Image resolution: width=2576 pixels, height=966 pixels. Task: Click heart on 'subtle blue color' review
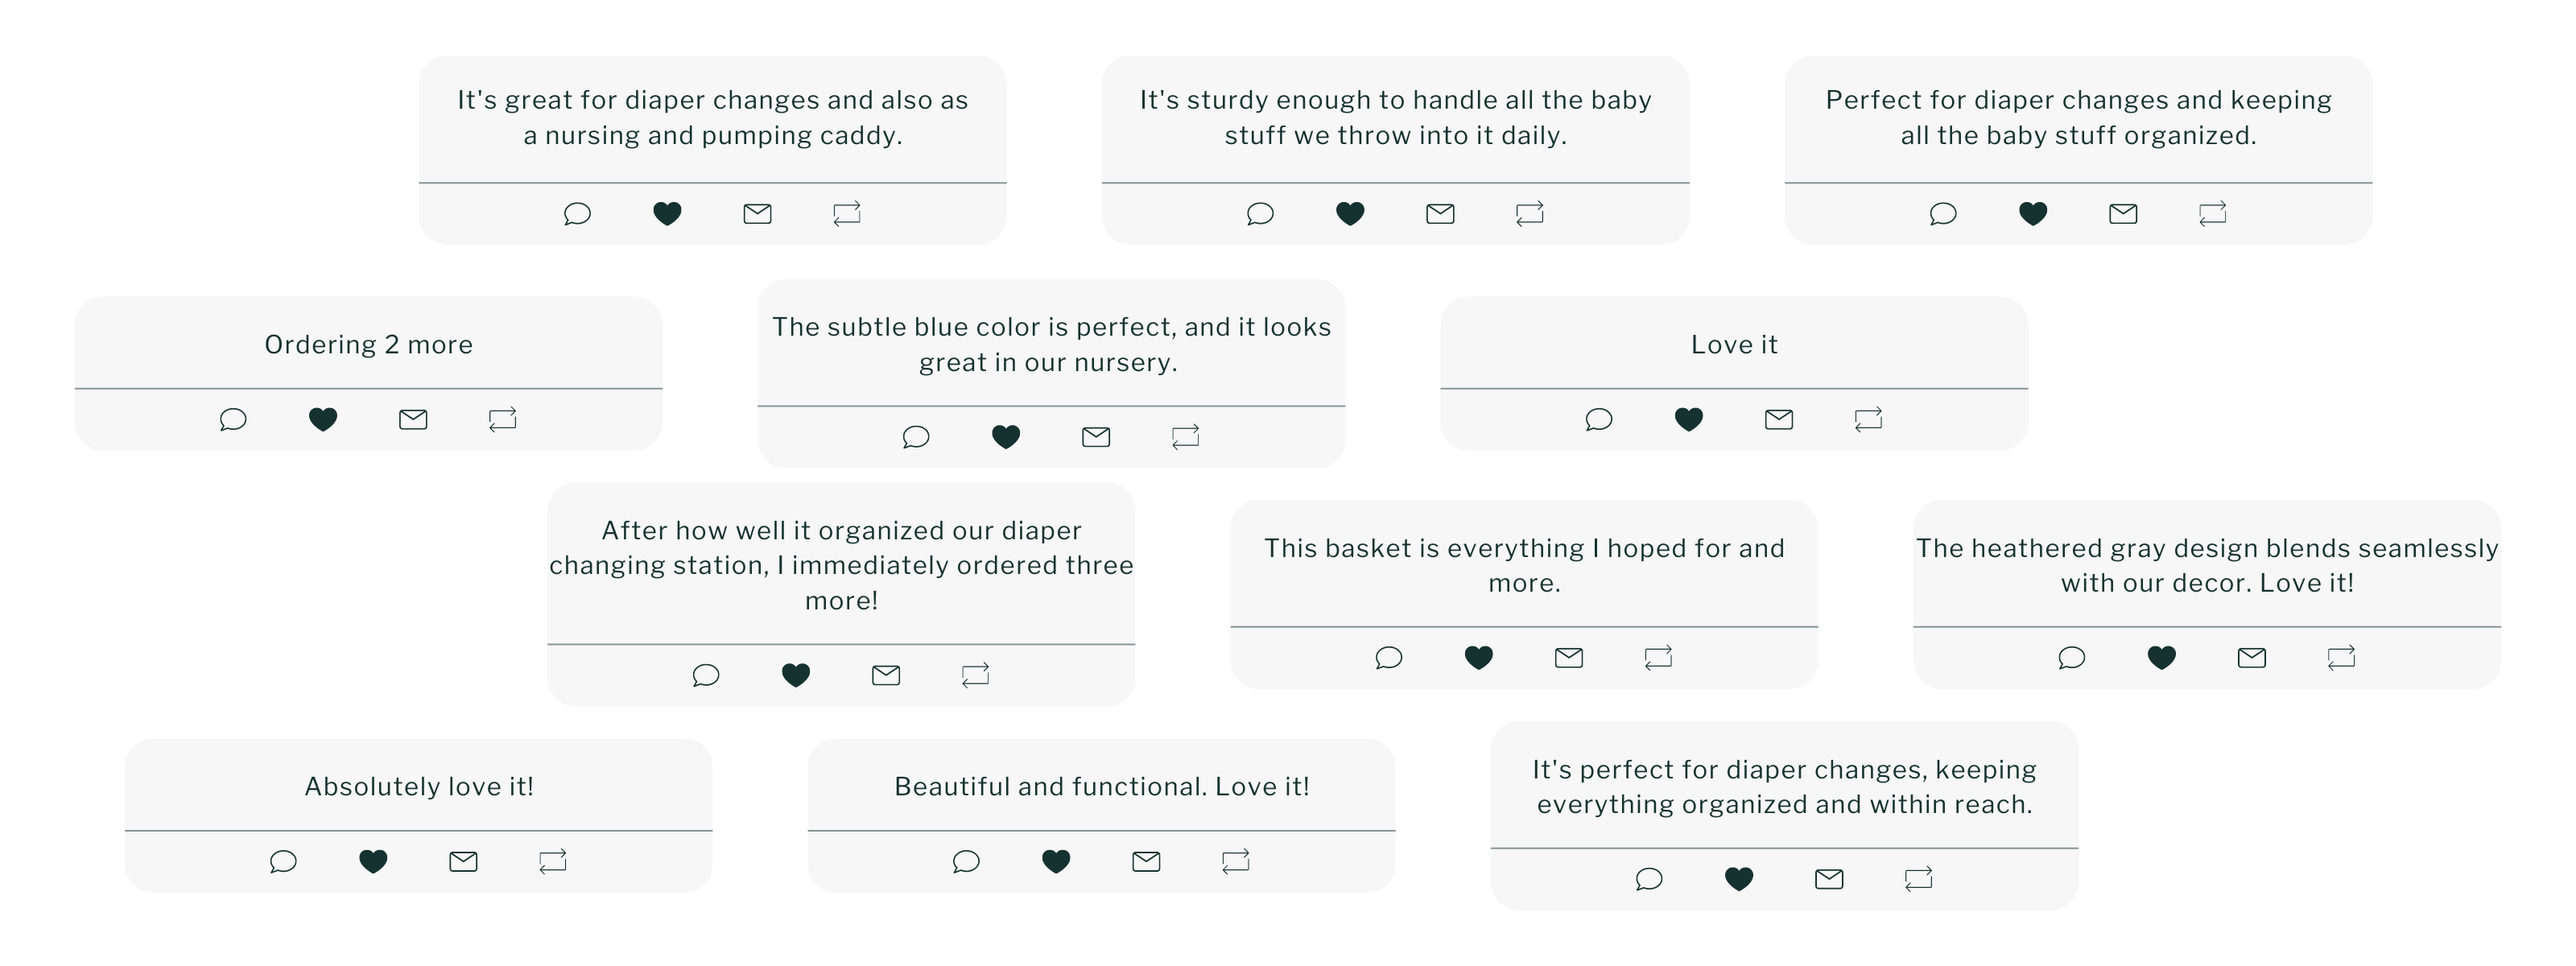click(1006, 437)
